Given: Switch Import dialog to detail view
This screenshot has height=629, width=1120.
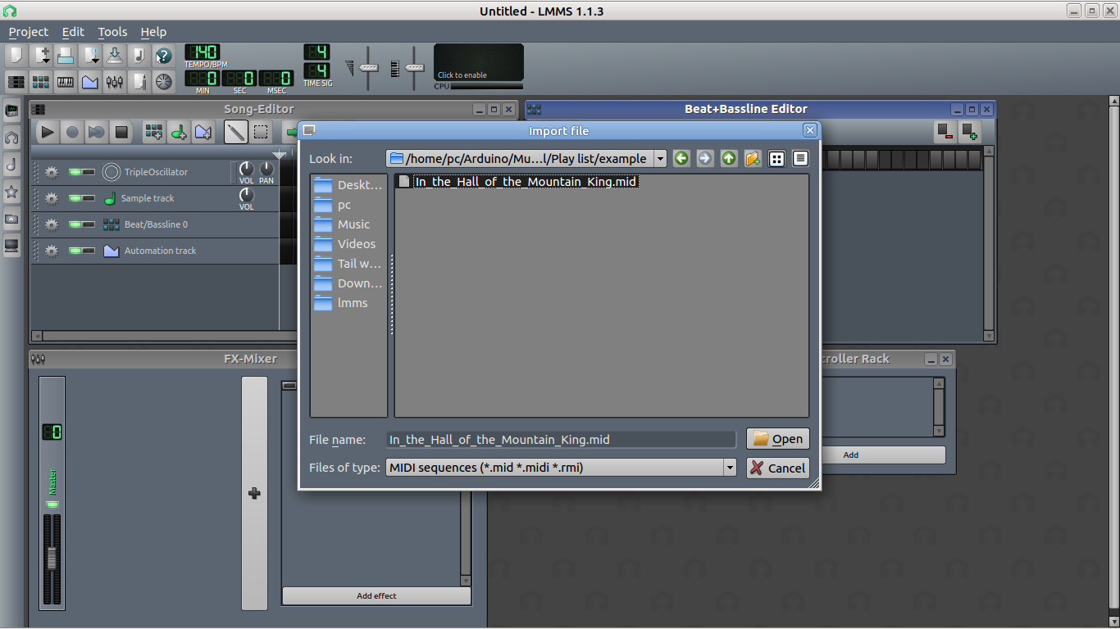Looking at the screenshot, I should coord(800,158).
